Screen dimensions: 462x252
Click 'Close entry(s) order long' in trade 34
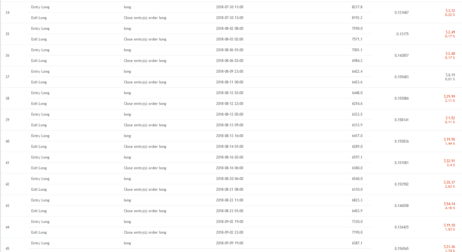[145, 18]
